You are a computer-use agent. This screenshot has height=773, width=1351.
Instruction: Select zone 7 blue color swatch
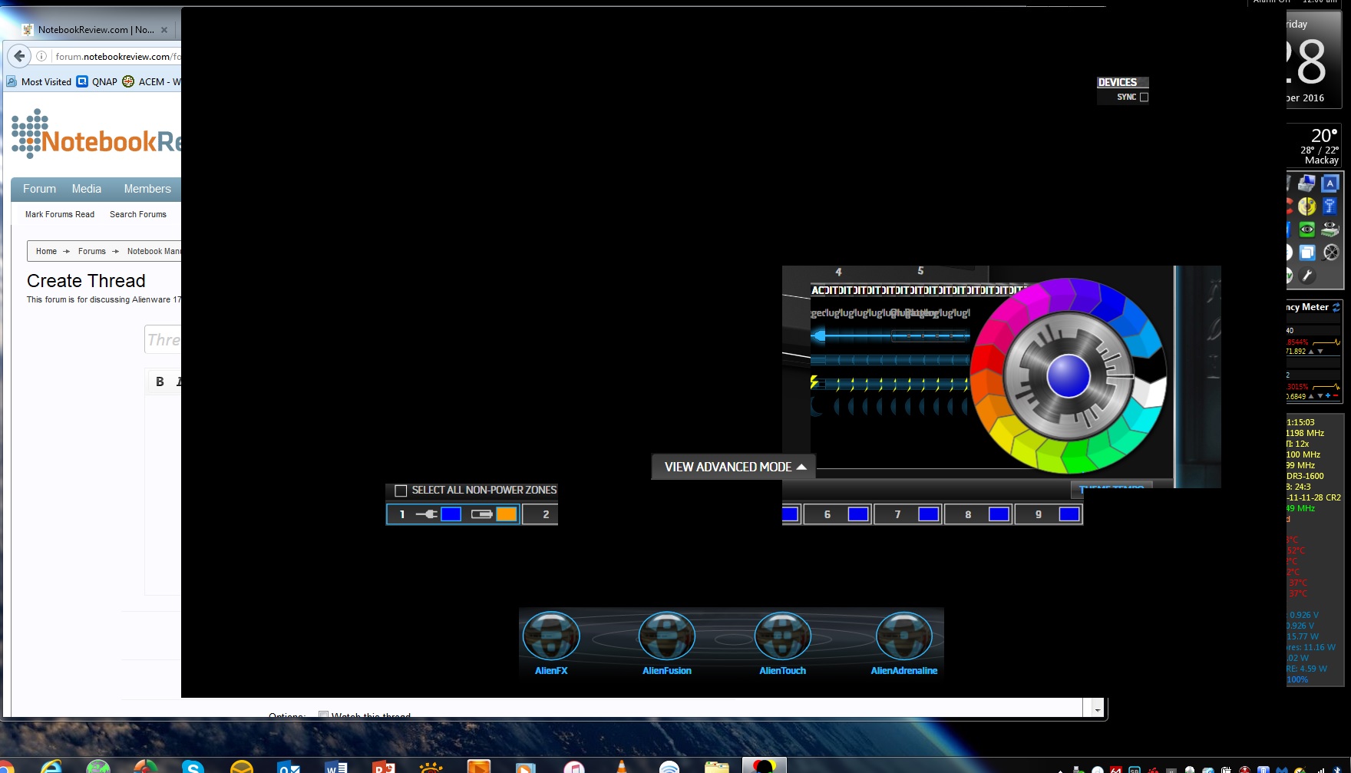tap(929, 514)
